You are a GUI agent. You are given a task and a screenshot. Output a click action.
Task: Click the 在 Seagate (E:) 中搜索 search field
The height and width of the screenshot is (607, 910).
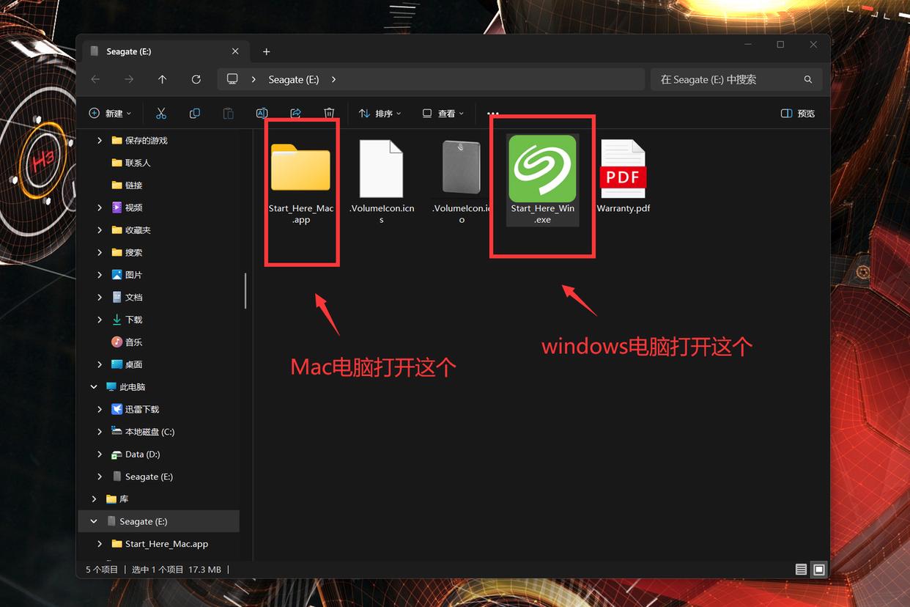tap(736, 79)
